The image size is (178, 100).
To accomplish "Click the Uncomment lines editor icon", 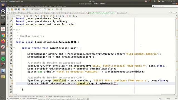I will pyautogui.click(x=77, y=16).
